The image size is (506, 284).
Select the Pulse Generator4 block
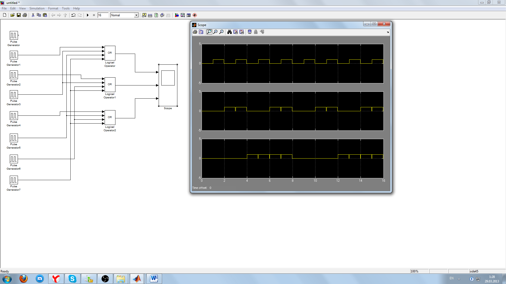pyautogui.click(x=14, y=115)
